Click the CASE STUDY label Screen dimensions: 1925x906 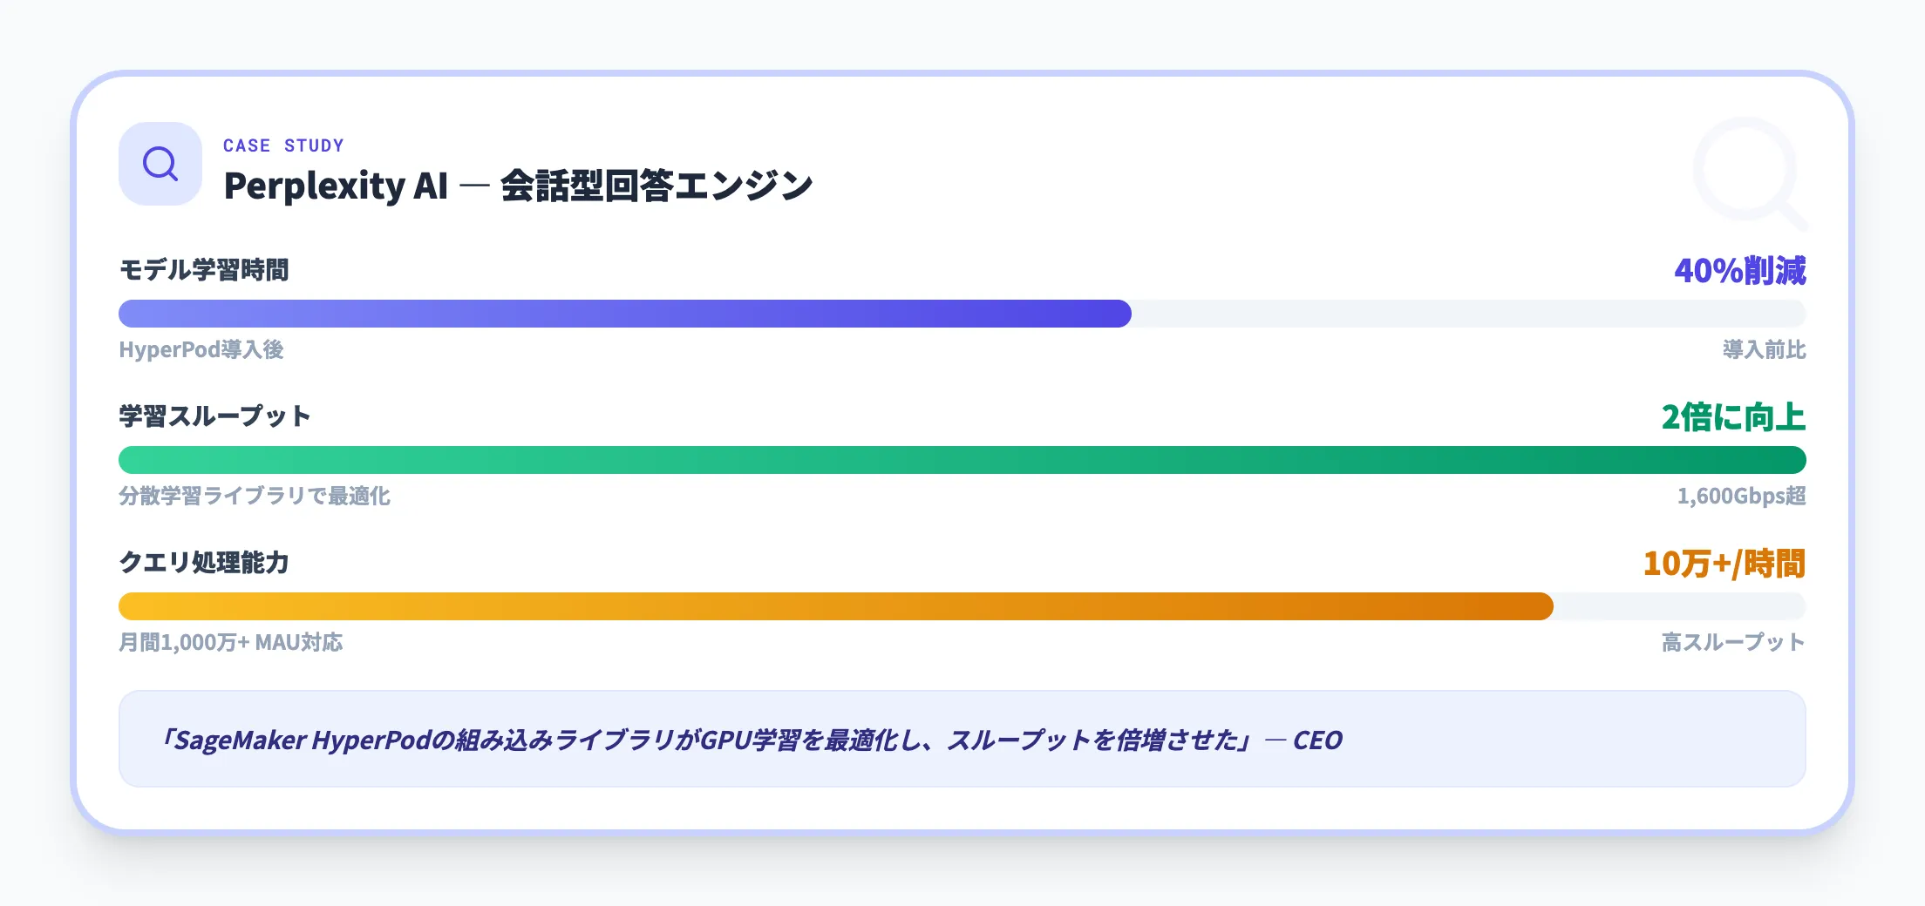pos(283,145)
